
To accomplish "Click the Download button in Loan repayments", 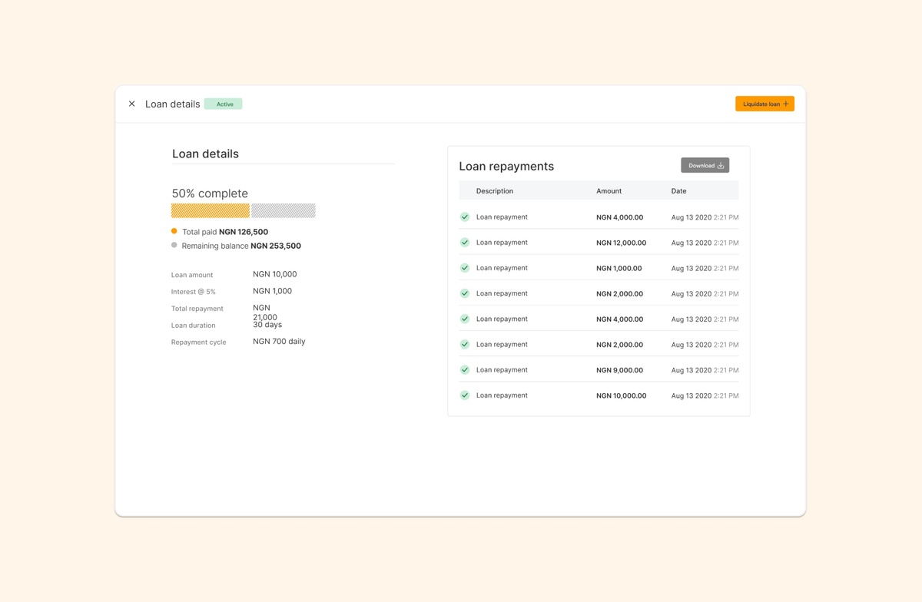I will pyautogui.click(x=705, y=165).
